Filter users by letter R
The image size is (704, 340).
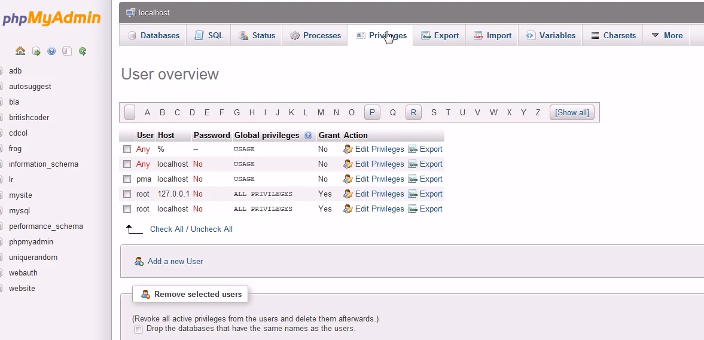pyautogui.click(x=413, y=112)
